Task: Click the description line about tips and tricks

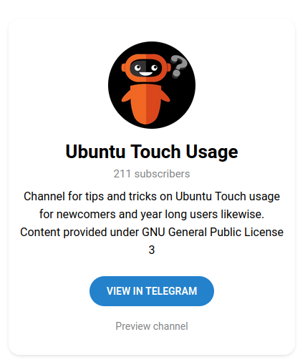Action: (152, 197)
